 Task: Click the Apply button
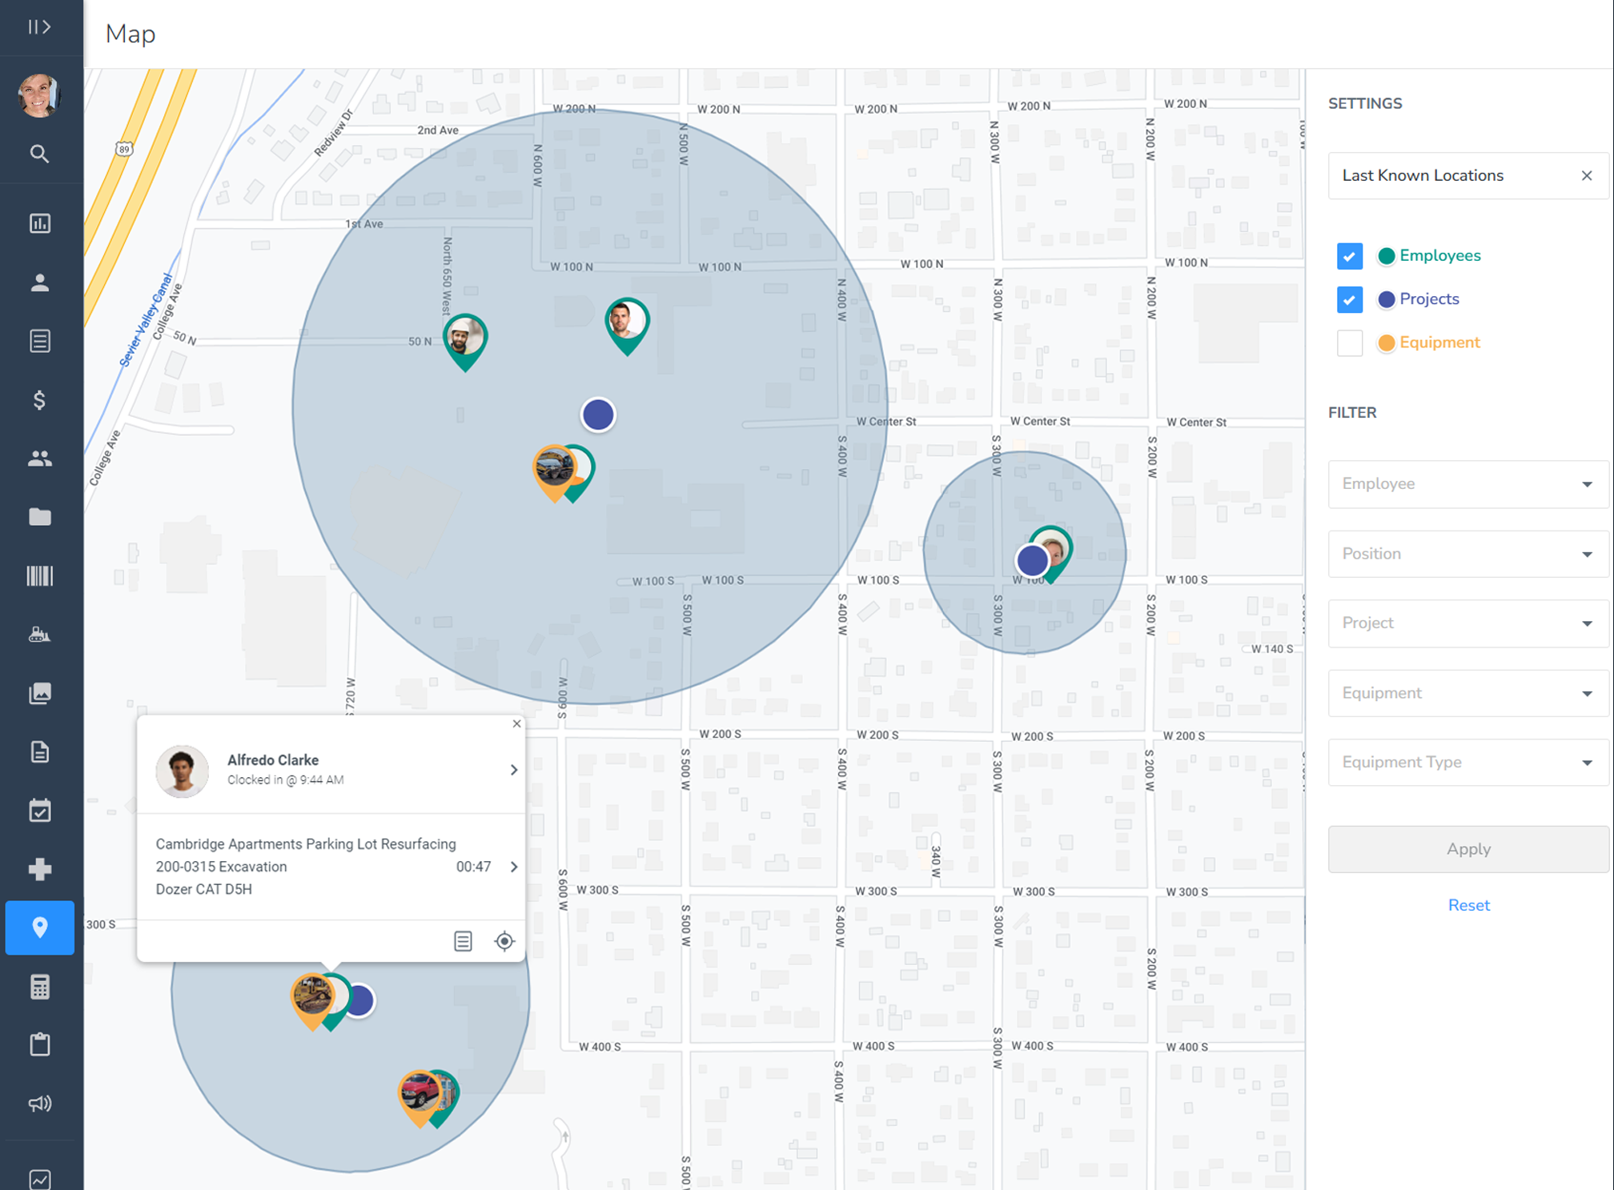(x=1467, y=849)
